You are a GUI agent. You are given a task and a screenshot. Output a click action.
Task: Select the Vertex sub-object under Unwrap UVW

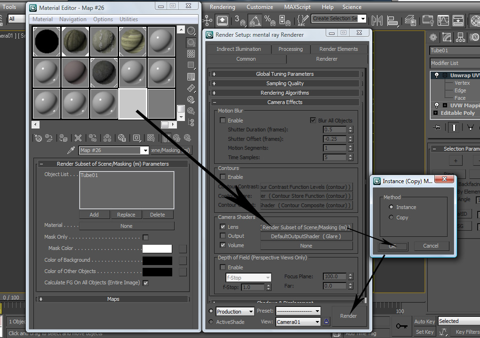tap(462, 83)
